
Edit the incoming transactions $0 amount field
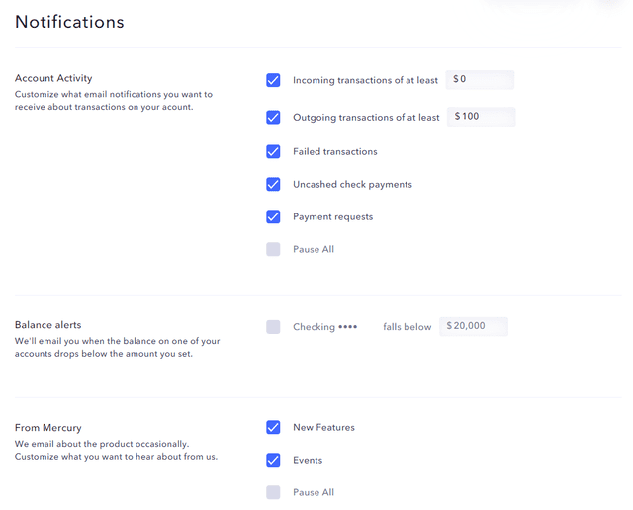coord(480,79)
